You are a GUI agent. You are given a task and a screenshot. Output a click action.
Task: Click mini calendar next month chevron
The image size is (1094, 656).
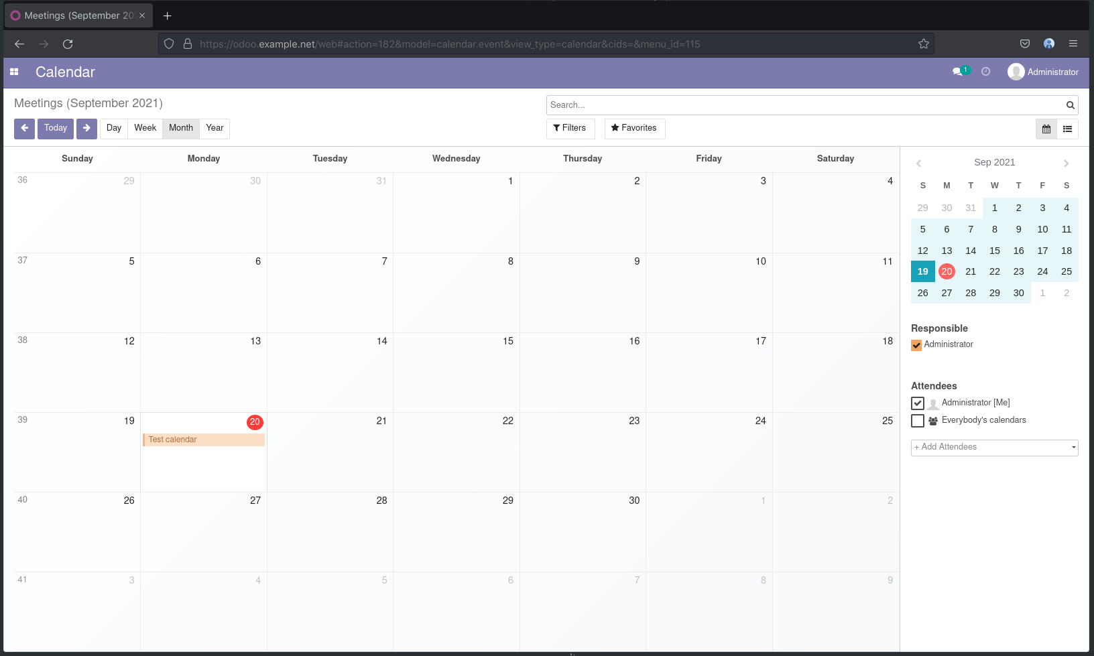(x=1066, y=163)
